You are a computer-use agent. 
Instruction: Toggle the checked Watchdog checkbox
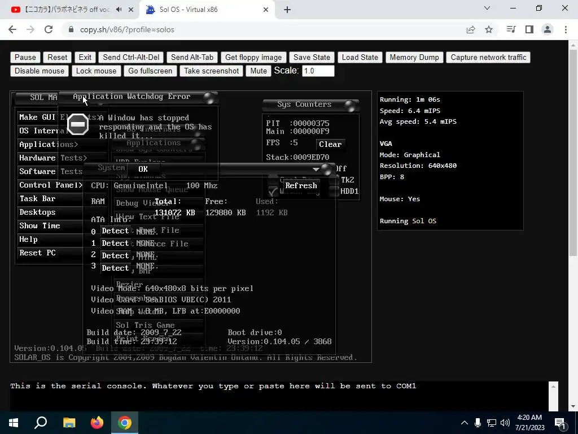(x=273, y=191)
